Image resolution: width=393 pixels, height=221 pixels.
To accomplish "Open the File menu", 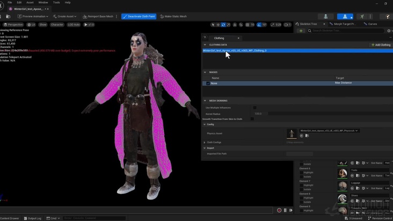I will click(10, 3).
